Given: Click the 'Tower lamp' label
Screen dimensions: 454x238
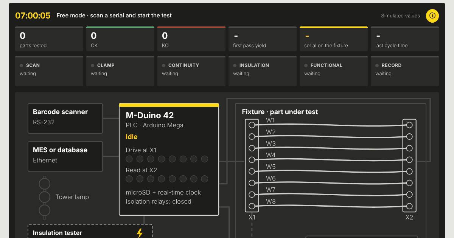Looking at the screenshot, I should tap(72, 197).
